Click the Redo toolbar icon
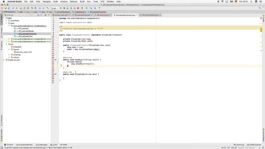The height and width of the screenshot is (149, 265). [17, 8]
